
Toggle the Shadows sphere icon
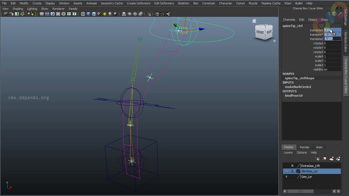[110, 14]
